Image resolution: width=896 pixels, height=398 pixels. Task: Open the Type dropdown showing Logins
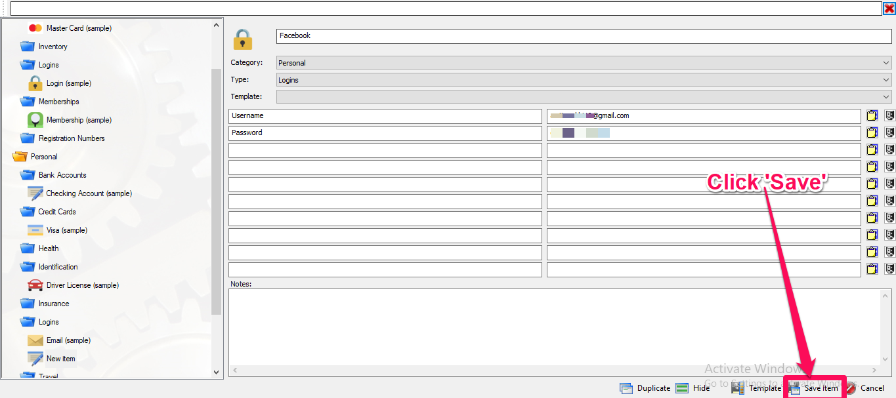pos(584,80)
